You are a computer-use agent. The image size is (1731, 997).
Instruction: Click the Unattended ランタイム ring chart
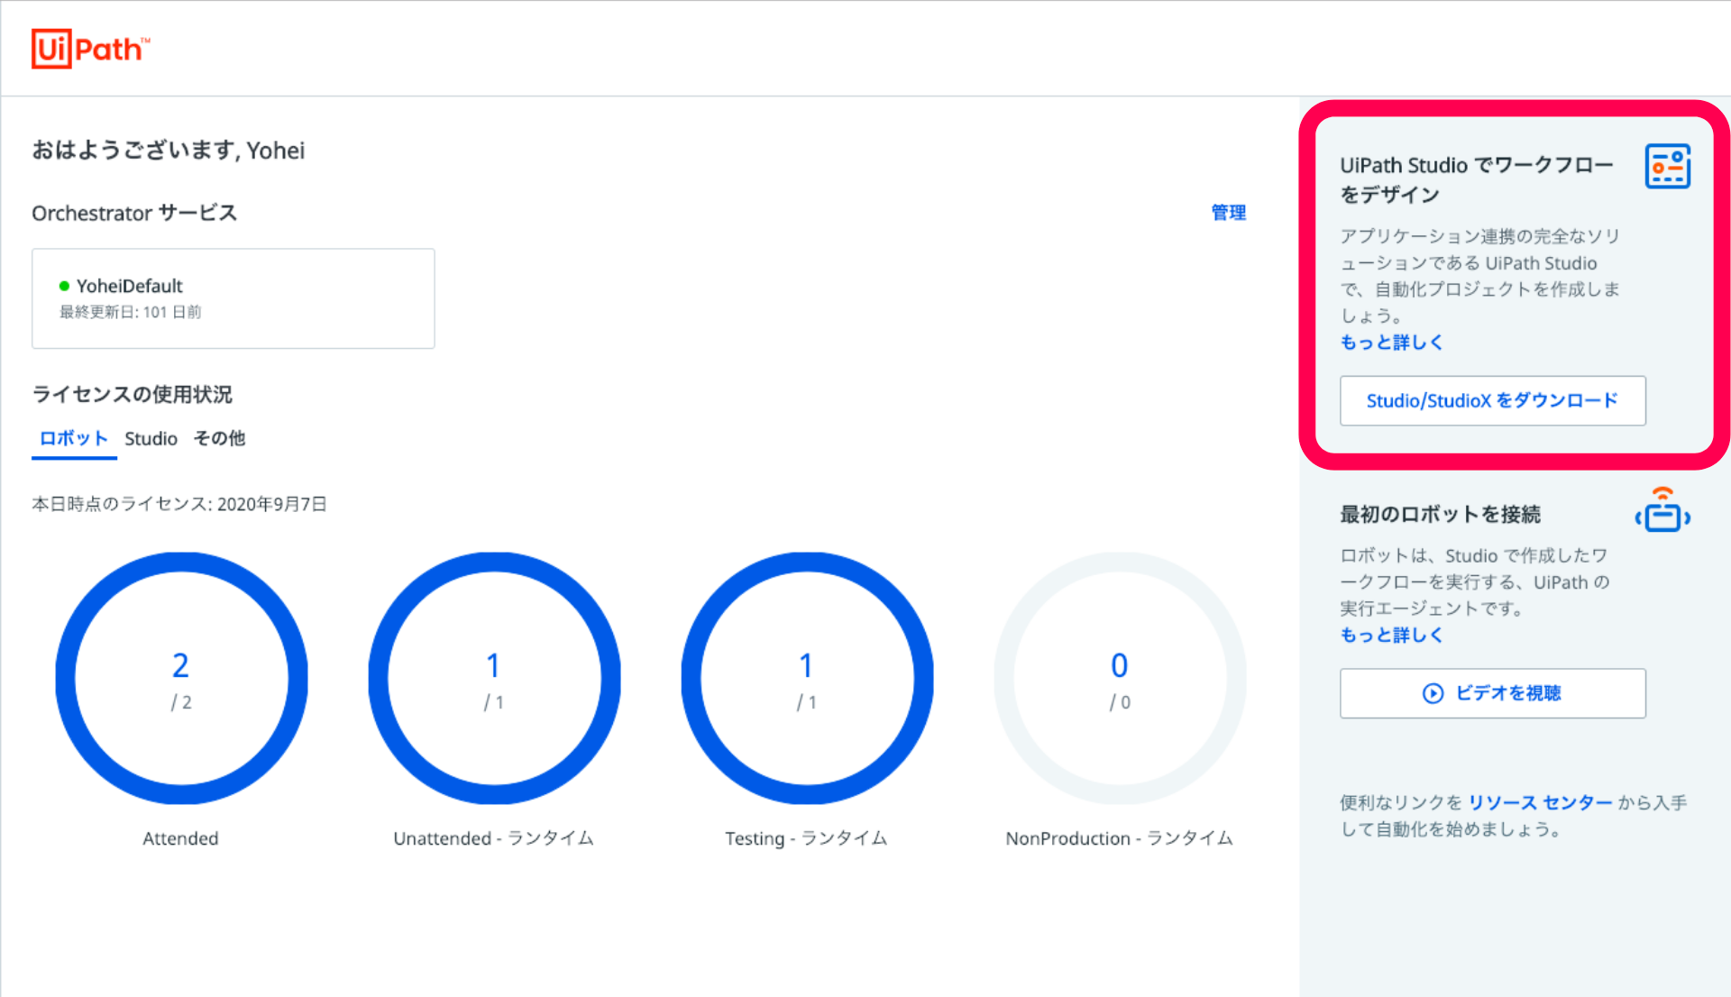[x=494, y=679]
